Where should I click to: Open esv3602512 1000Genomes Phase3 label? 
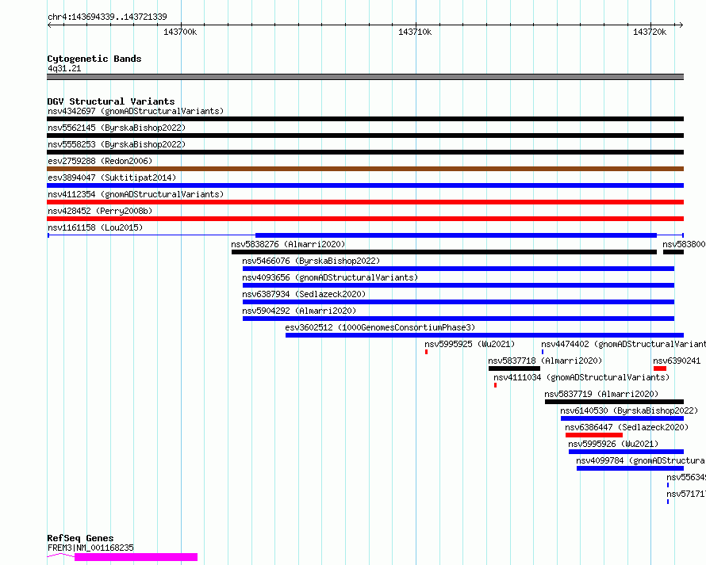pyautogui.click(x=380, y=327)
